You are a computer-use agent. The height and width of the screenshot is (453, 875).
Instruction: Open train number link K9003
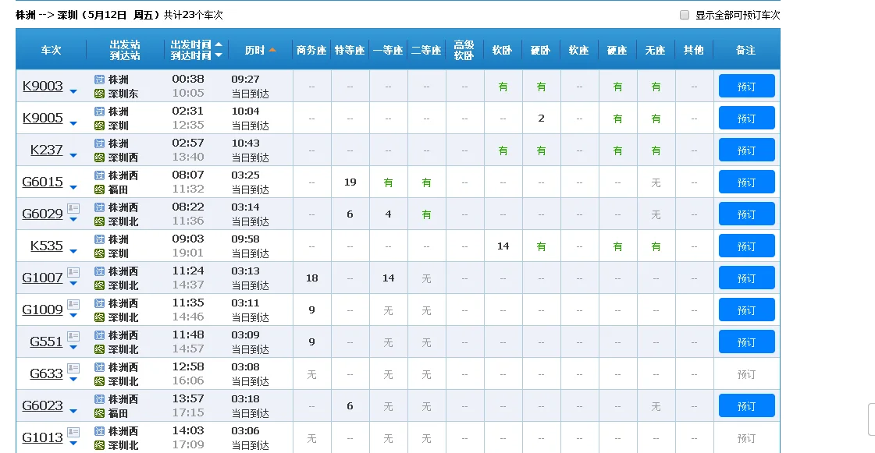(42, 86)
